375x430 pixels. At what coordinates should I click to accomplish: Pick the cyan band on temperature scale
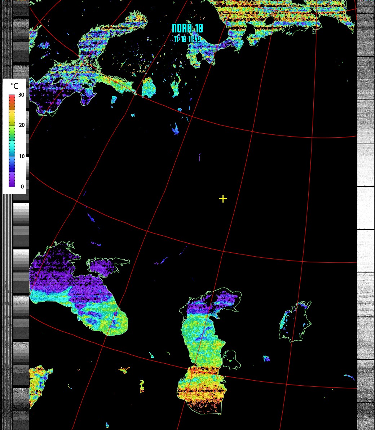pyautogui.click(x=12, y=148)
